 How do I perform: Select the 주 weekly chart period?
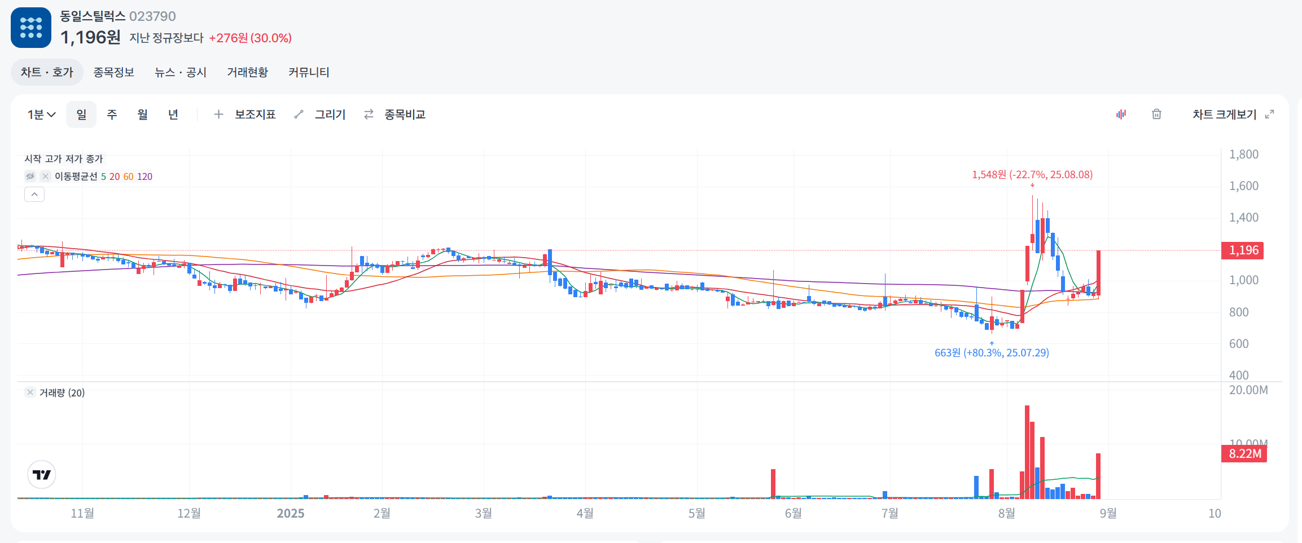112,114
